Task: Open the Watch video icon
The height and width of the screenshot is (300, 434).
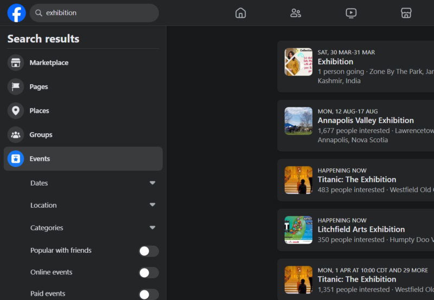Action: point(351,13)
